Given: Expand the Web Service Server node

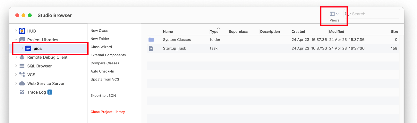Looking at the screenshot, I should [x=16, y=83].
